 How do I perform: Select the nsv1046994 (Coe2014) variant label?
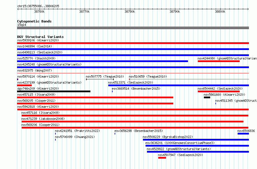coord(35,46)
